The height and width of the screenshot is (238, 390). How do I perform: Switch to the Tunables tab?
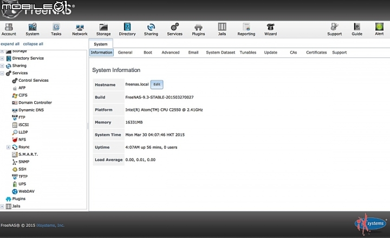click(x=248, y=52)
